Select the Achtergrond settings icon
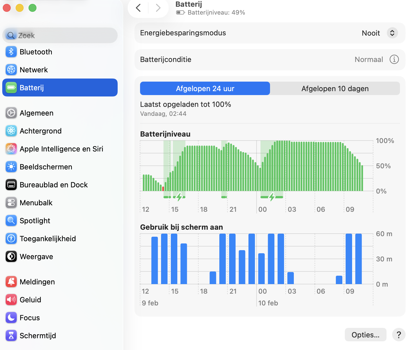 (x=11, y=131)
